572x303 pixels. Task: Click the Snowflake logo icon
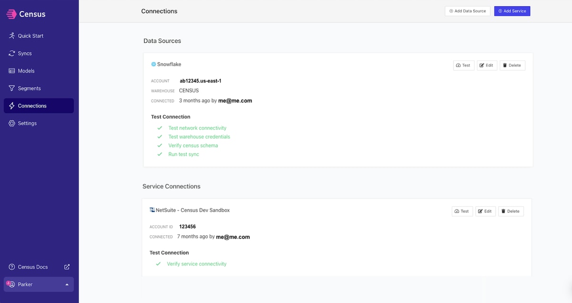click(153, 64)
